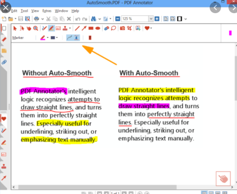Click the 125 % zoom field

click(x=135, y=19)
